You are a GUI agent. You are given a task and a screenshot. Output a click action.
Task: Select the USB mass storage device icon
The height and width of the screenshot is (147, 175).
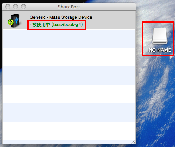pyautogui.click(x=14, y=21)
